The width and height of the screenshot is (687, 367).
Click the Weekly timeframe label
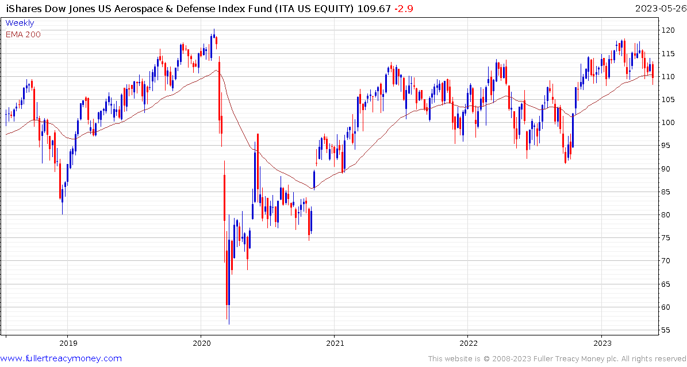click(20, 24)
